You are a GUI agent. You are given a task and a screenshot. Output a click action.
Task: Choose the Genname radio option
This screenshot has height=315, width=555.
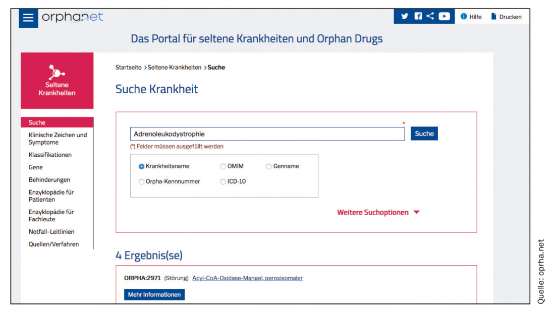[269, 166]
